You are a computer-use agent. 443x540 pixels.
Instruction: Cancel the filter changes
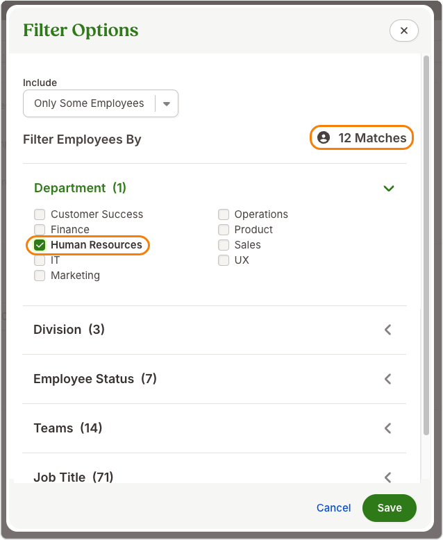click(x=333, y=508)
